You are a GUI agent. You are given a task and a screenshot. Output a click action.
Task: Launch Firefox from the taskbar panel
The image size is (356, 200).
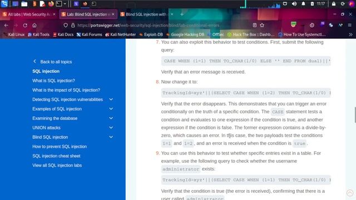[x=51, y=4]
